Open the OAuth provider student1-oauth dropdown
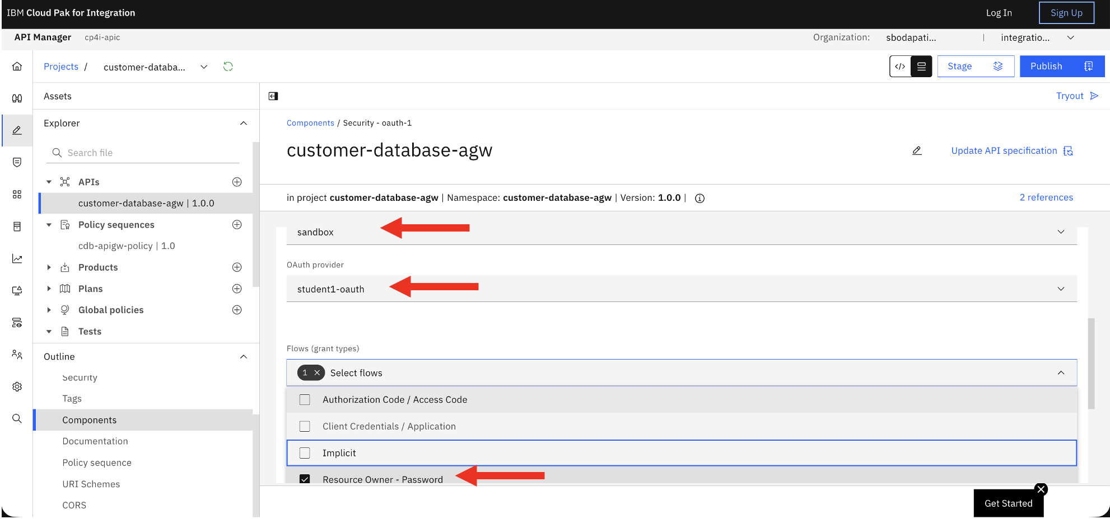 pos(682,289)
